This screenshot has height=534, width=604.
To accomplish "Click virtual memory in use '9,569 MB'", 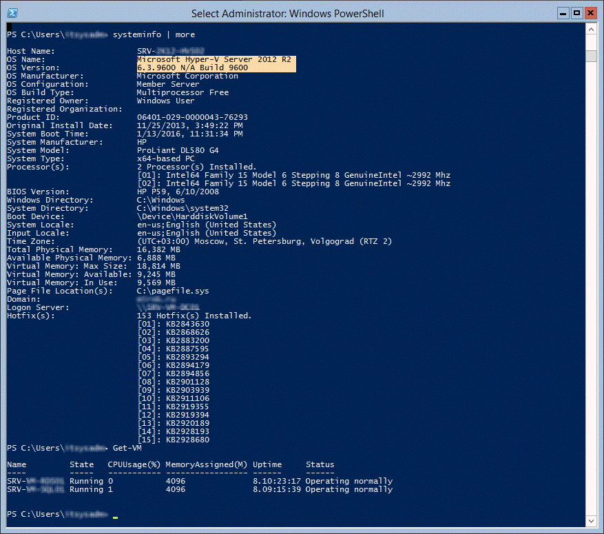I will [156, 283].
